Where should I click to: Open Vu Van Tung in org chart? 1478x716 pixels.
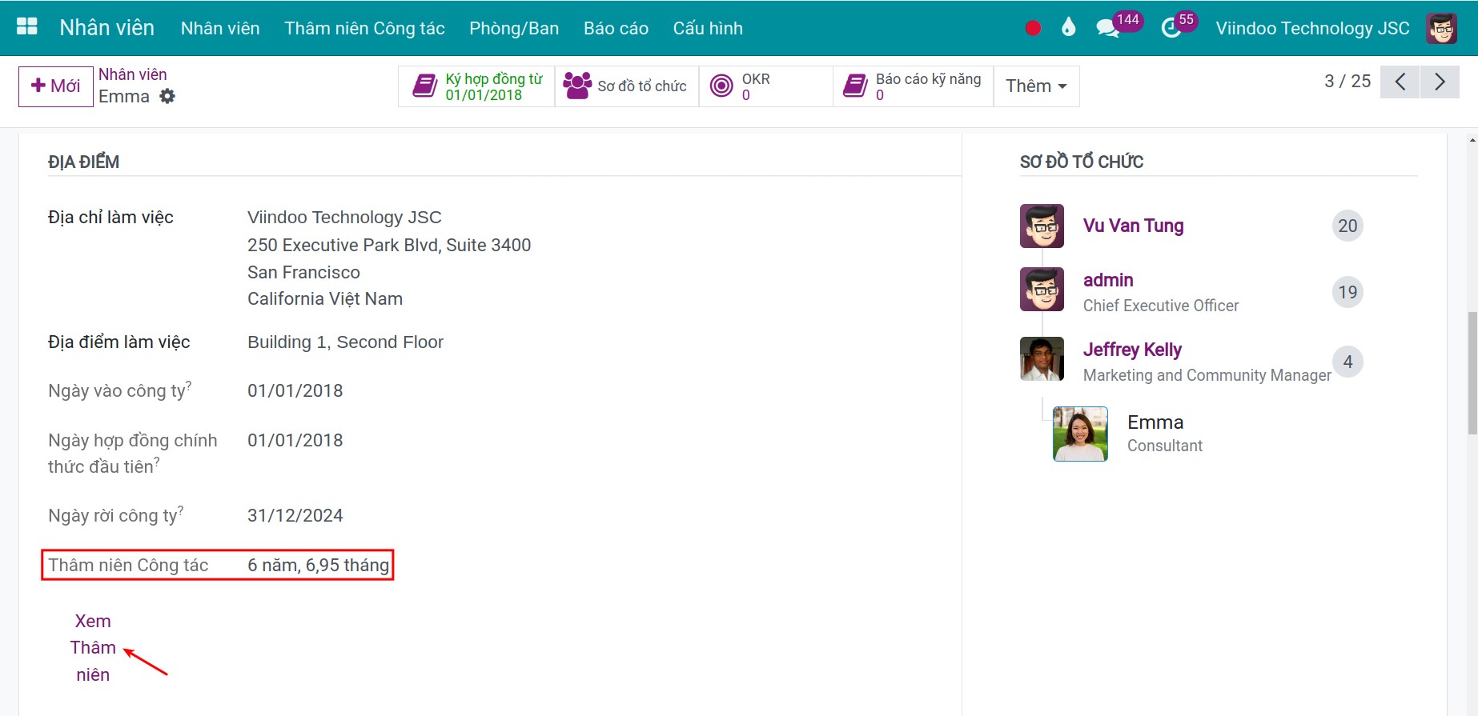tap(1133, 226)
